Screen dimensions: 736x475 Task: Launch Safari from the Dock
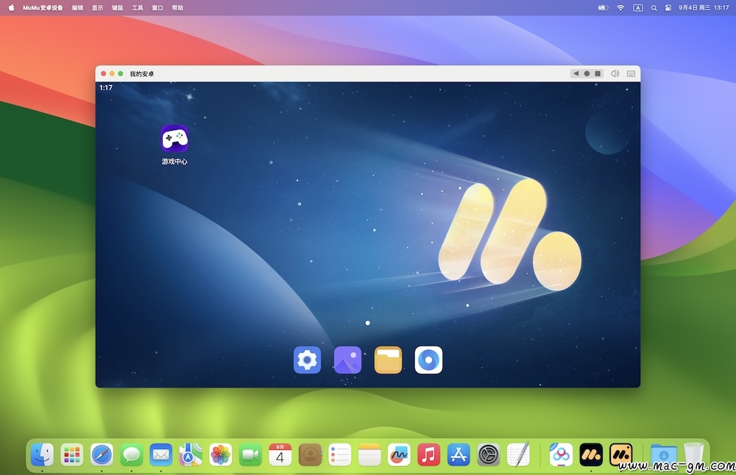coord(102,454)
